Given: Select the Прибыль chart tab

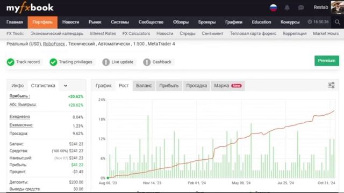Looking at the screenshot, I should 169,86.
